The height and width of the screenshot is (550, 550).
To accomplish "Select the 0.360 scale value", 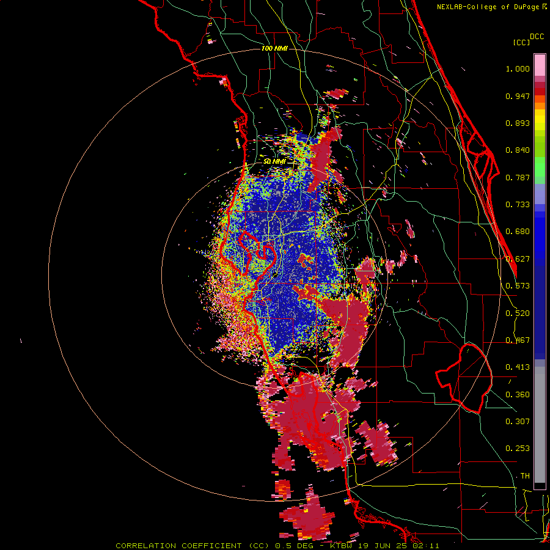I will pos(518,395).
